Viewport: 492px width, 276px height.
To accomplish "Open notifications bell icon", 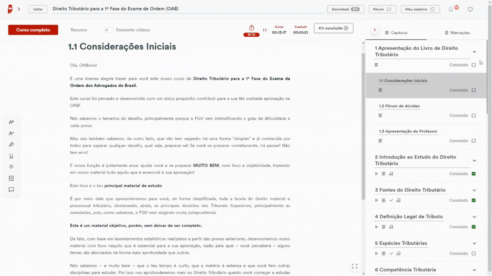I will coord(451,9).
